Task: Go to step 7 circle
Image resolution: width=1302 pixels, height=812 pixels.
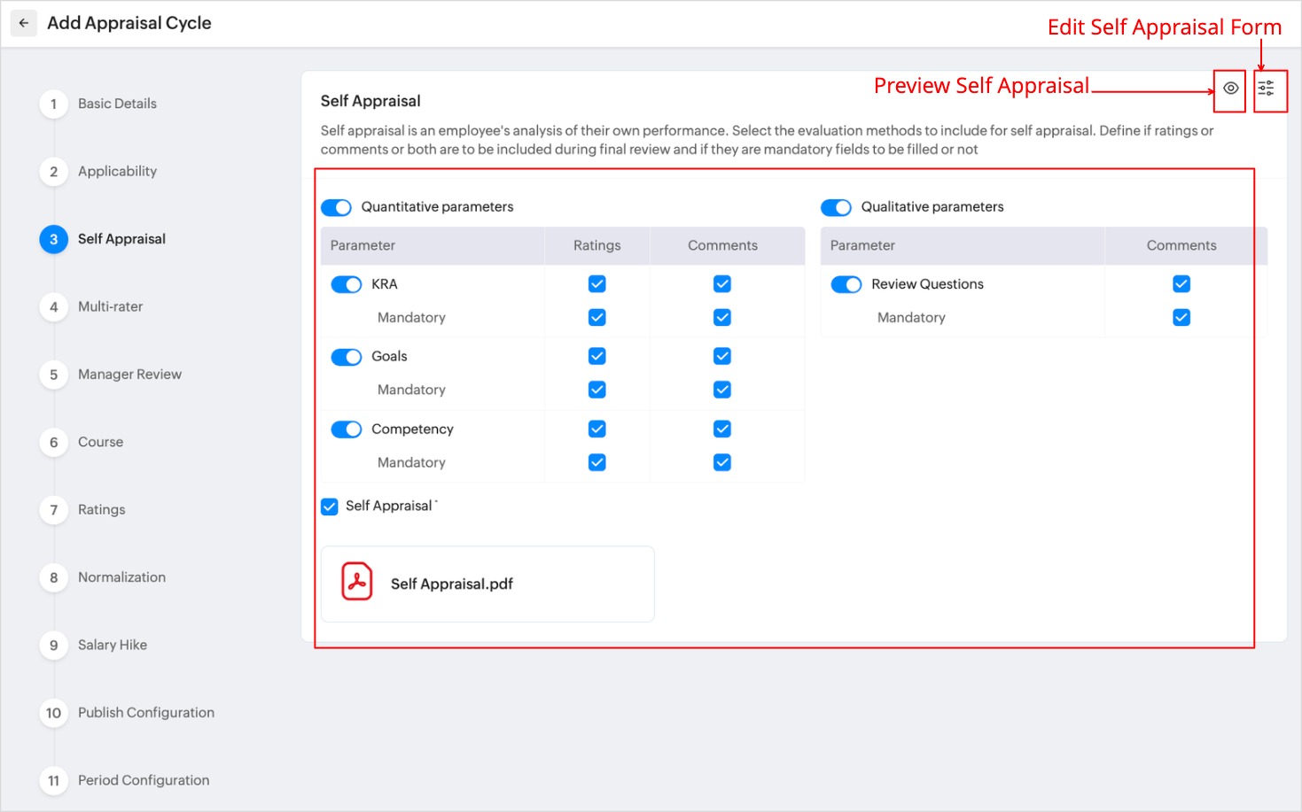Action: pos(54,510)
